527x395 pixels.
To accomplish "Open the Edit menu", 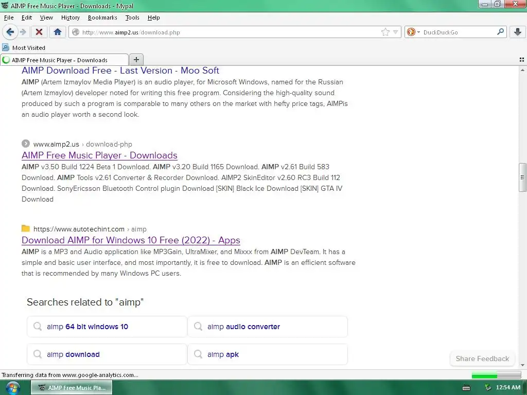I will (27, 17).
